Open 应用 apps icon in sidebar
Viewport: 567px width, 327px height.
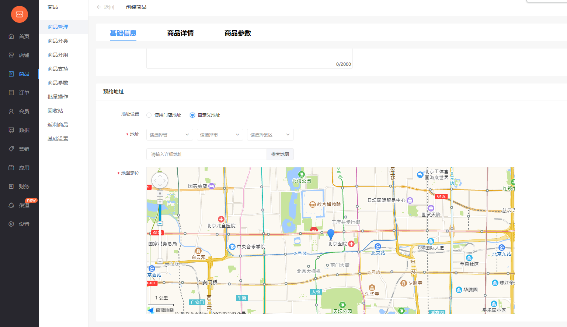pos(11,168)
